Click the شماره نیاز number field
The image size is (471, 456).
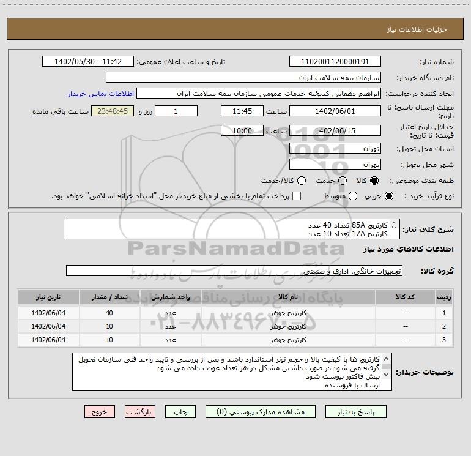tap(335, 61)
